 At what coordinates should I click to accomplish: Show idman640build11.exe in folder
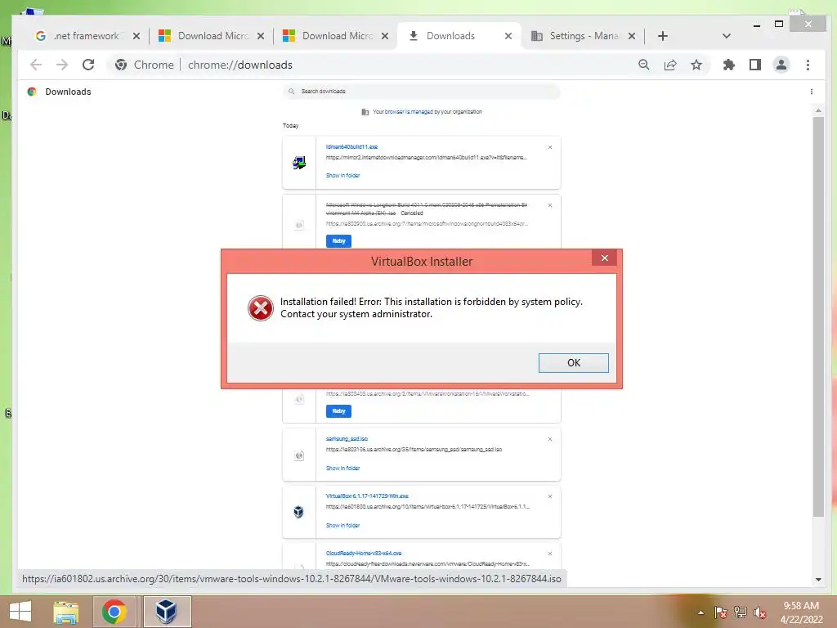(x=342, y=175)
